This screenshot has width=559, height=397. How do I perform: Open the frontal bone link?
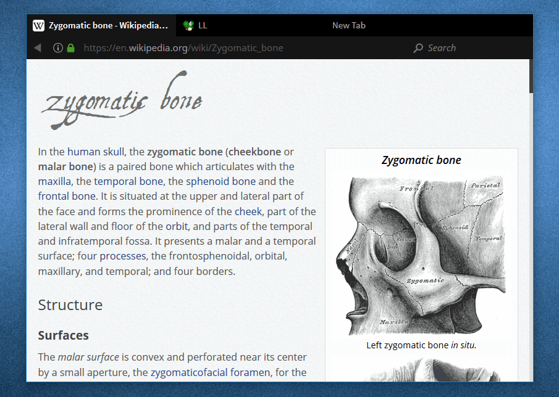pos(67,197)
